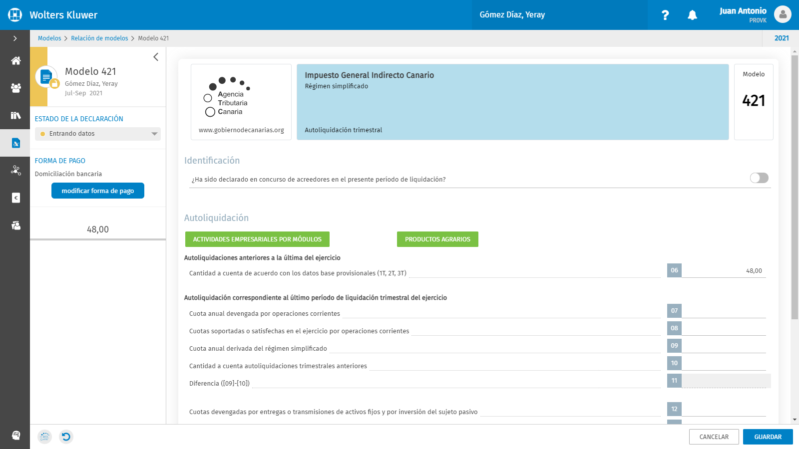This screenshot has height=449, width=799.
Task: Click www.gobiernodecanarias.org text
Action: click(x=241, y=130)
